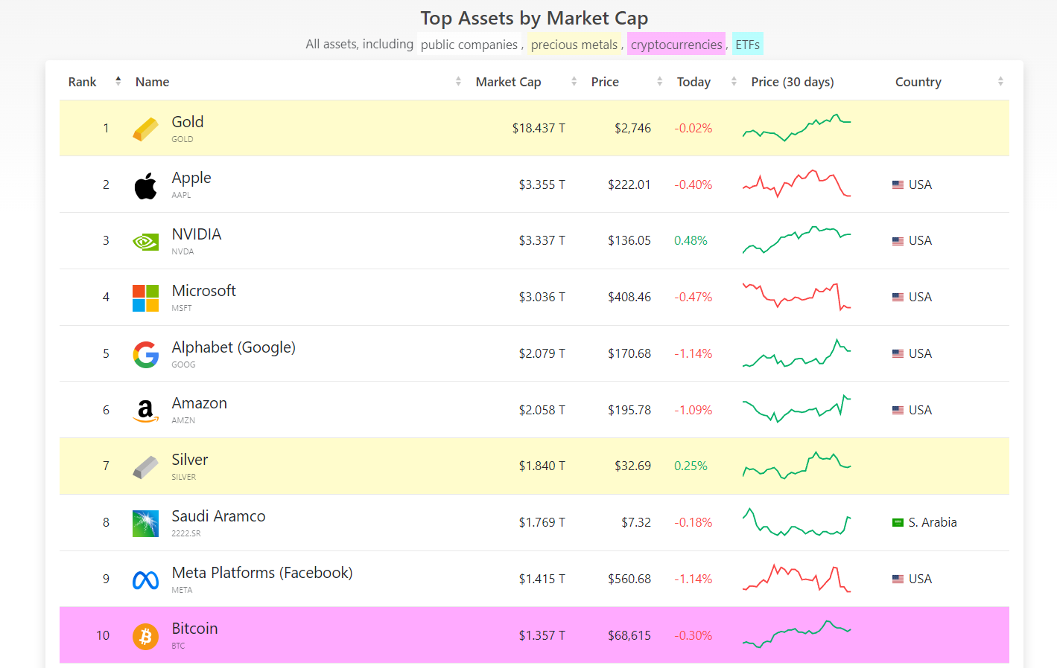Image resolution: width=1057 pixels, height=668 pixels.
Task: Click the S. Arabia country label
Action: 933,522
